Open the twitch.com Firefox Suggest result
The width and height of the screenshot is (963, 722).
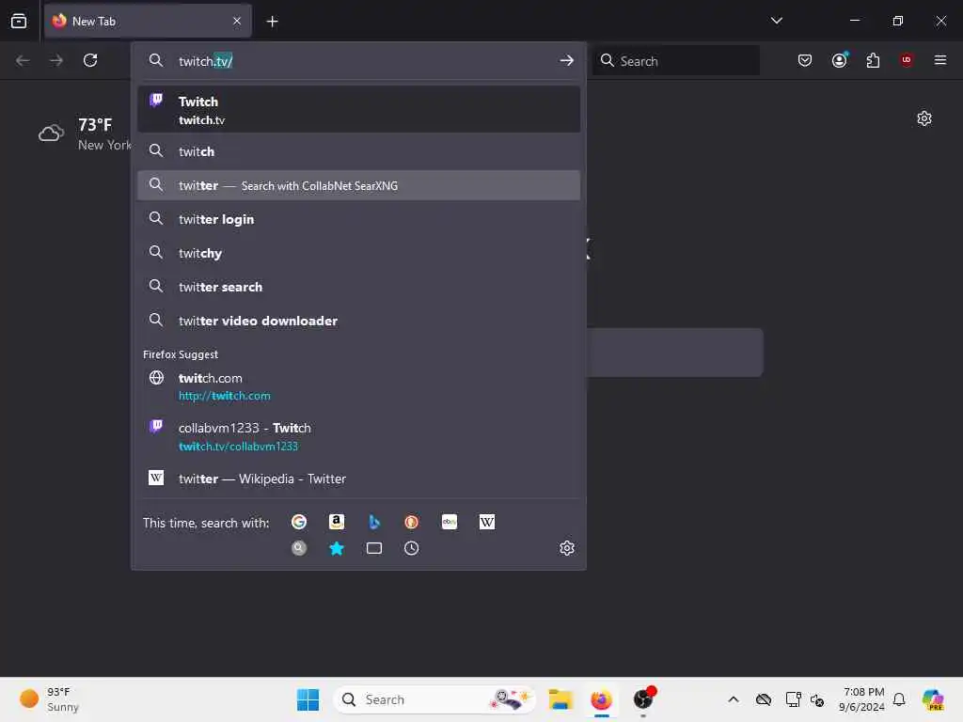pyautogui.click(x=358, y=386)
